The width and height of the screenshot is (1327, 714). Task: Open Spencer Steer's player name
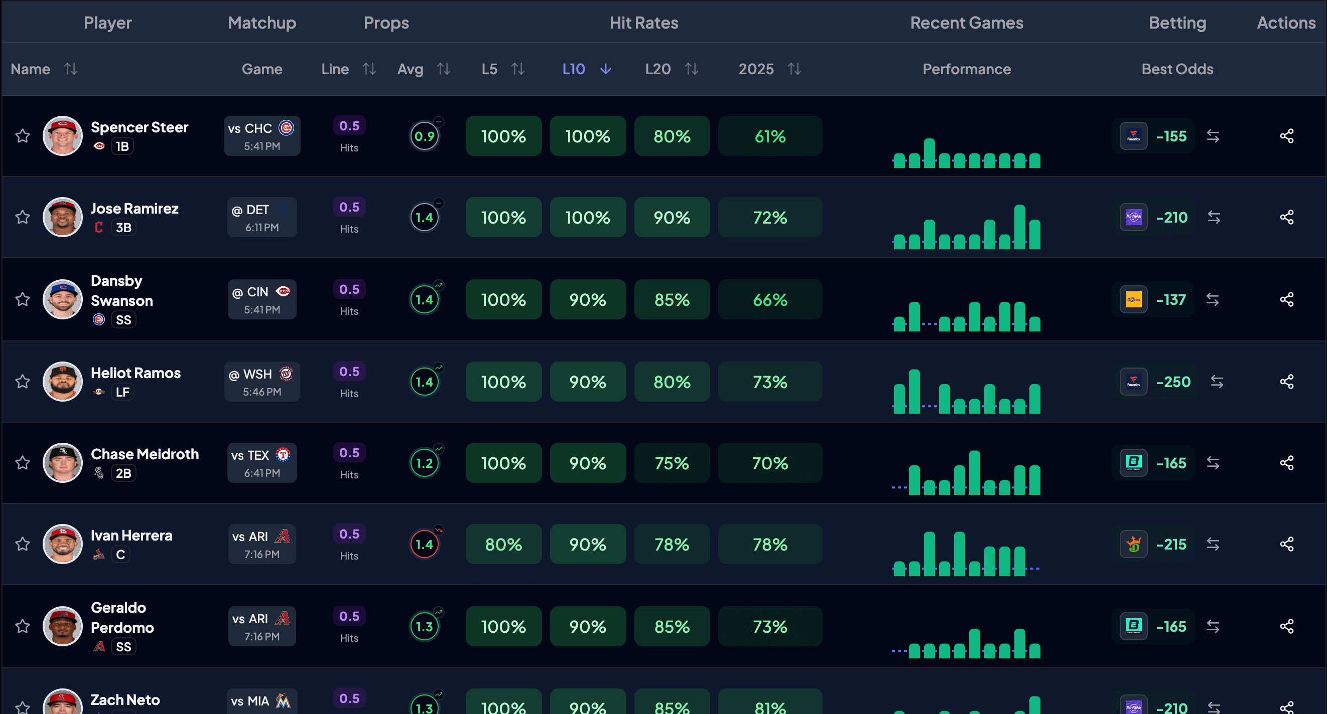140,127
